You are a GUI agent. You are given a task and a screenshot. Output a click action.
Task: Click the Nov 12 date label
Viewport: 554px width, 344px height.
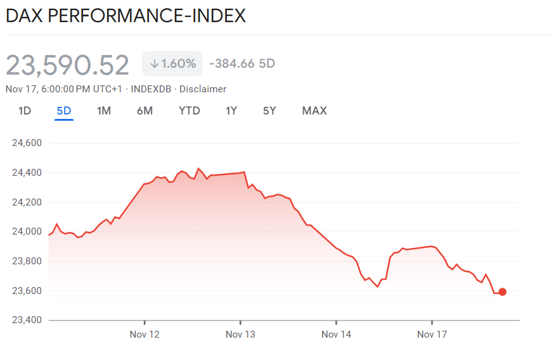pyautogui.click(x=145, y=334)
